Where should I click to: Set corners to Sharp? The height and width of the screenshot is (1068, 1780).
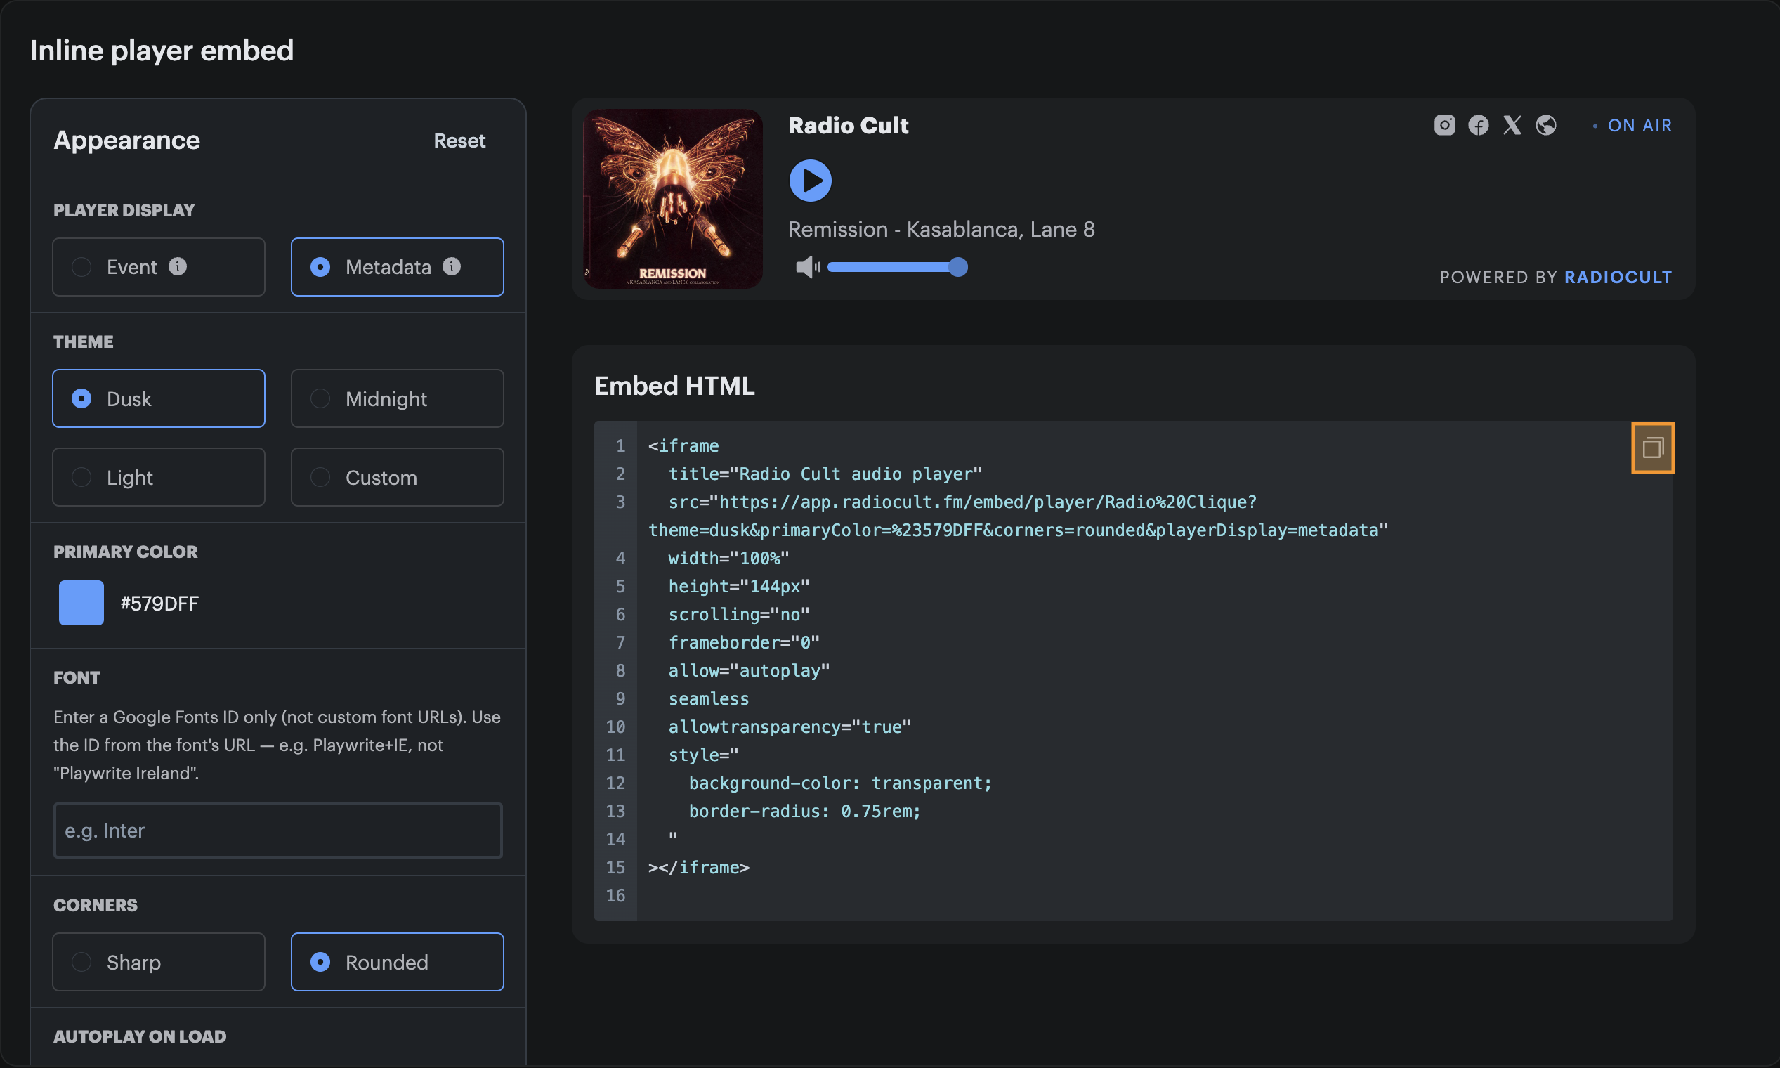(158, 962)
